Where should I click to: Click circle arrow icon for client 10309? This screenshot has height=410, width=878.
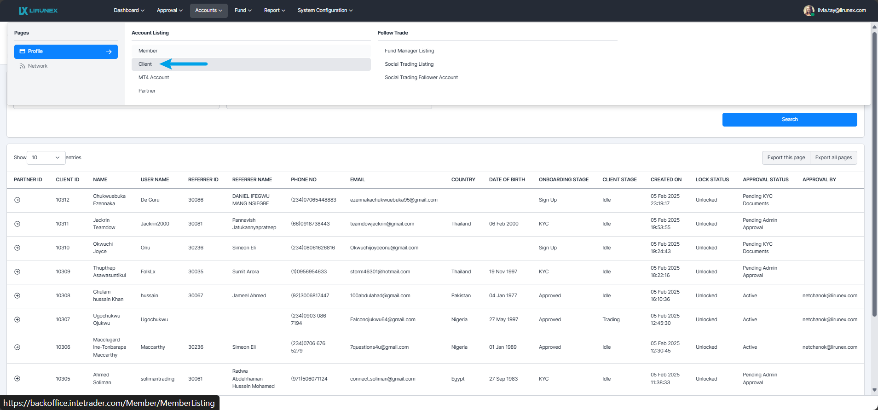17,271
